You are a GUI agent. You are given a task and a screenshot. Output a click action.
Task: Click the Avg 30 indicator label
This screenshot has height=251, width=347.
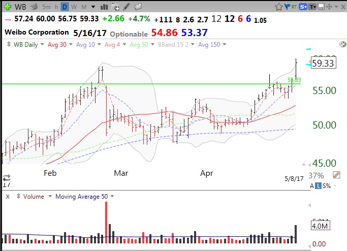(57, 45)
